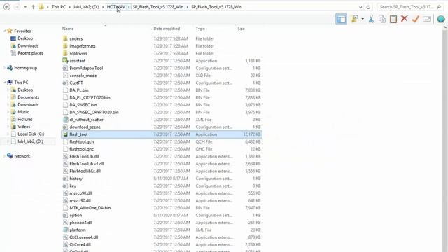
Task: Sort by Type column header
Action: pyautogui.click(x=200, y=29)
